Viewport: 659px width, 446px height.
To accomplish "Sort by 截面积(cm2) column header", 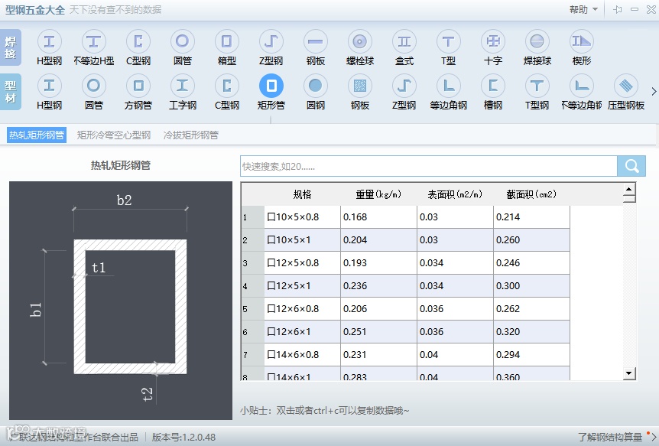I will coord(531,194).
